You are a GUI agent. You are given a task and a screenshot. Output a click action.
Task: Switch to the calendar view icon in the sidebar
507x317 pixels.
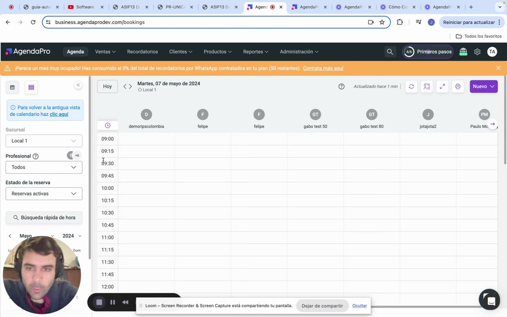pos(12,87)
